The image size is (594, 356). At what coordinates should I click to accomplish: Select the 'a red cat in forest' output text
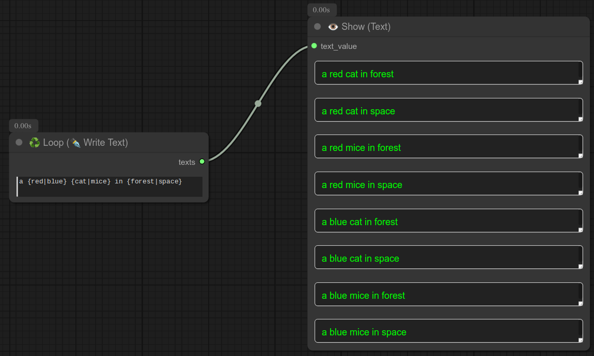[x=357, y=74]
